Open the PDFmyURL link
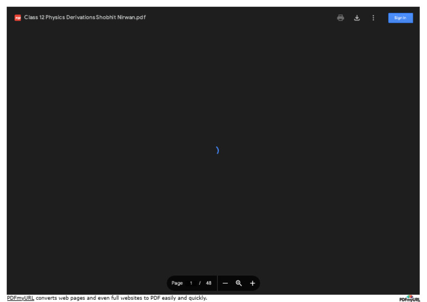 click(x=21, y=298)
